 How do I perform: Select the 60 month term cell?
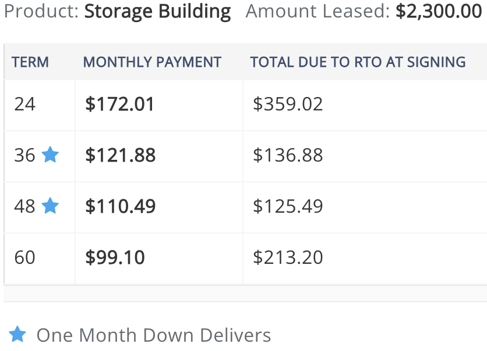40,259
